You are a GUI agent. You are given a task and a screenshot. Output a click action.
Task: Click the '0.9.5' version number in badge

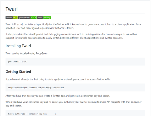[34, 17]
